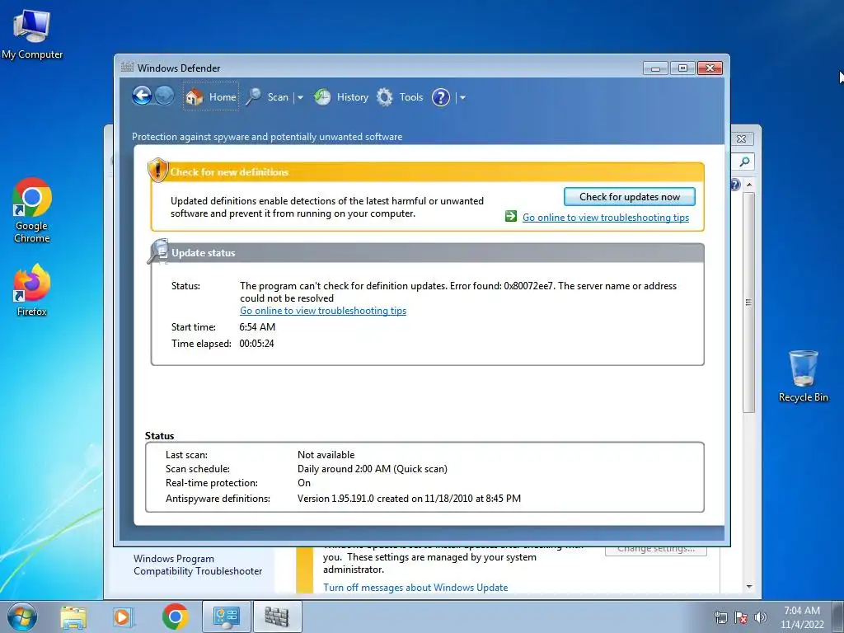Start a scan via the Scan button
844x633 pixels.
pos(268,97)
